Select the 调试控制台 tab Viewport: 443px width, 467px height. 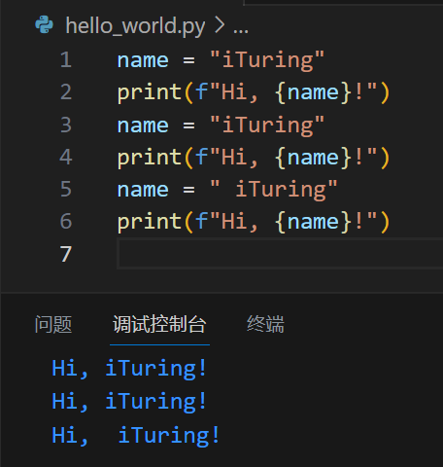coord(159,324)
